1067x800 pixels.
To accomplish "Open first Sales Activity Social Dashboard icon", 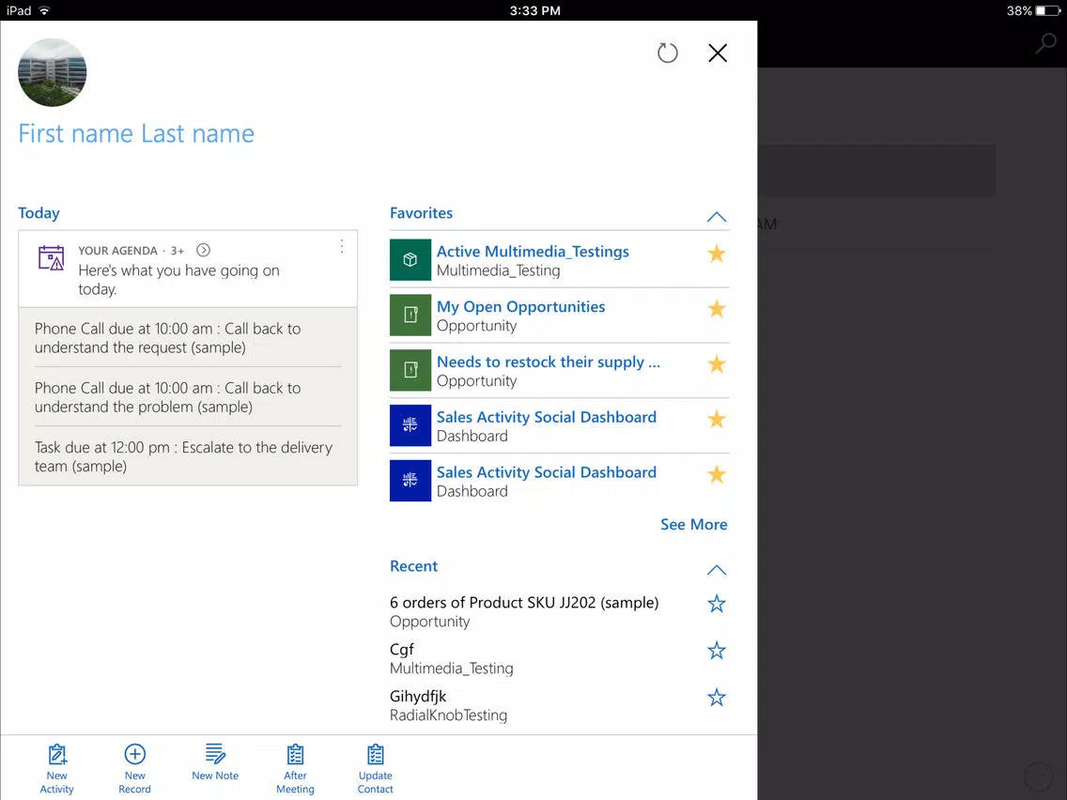I will [x=410, y=425].
